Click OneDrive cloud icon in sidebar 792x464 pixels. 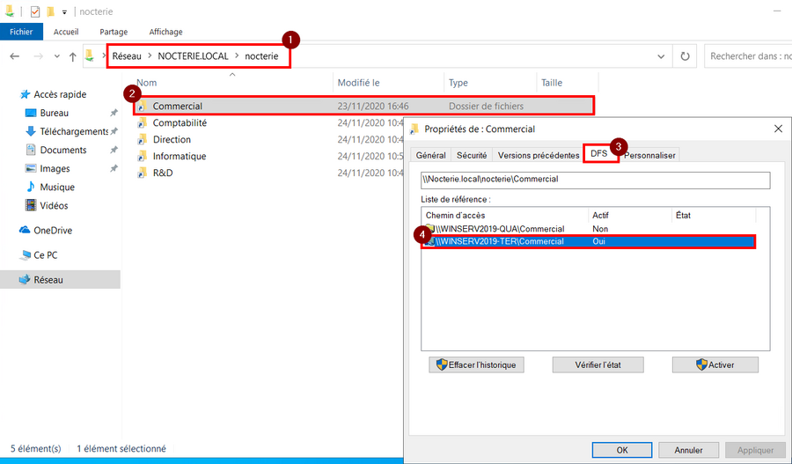pyautogui.click(x=26, y=231)
